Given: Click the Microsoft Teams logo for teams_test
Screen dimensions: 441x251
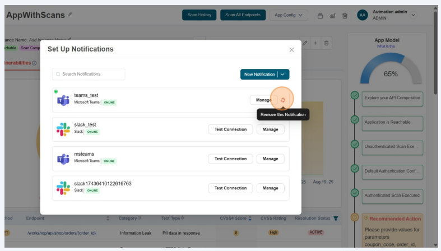Looking at the screenshot, I should click(x=63, y=100).
